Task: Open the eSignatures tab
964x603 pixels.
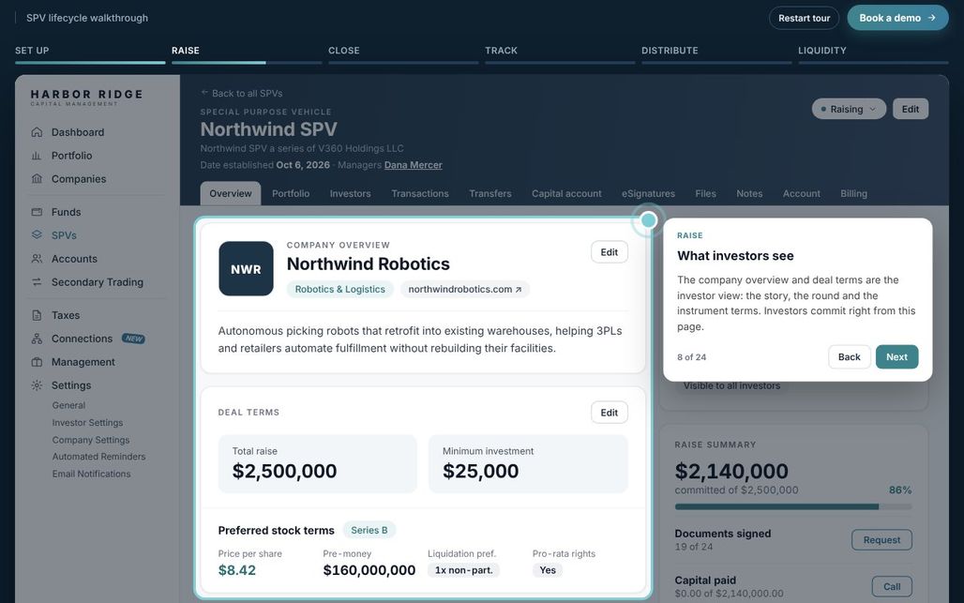Action: [x=648, y=193]
